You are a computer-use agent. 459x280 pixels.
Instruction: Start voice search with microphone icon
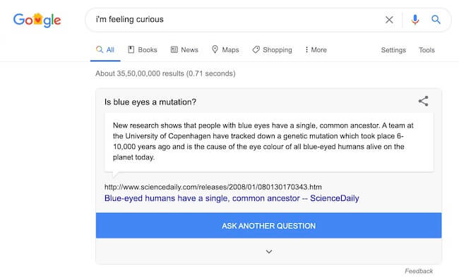tap(415, 20)
